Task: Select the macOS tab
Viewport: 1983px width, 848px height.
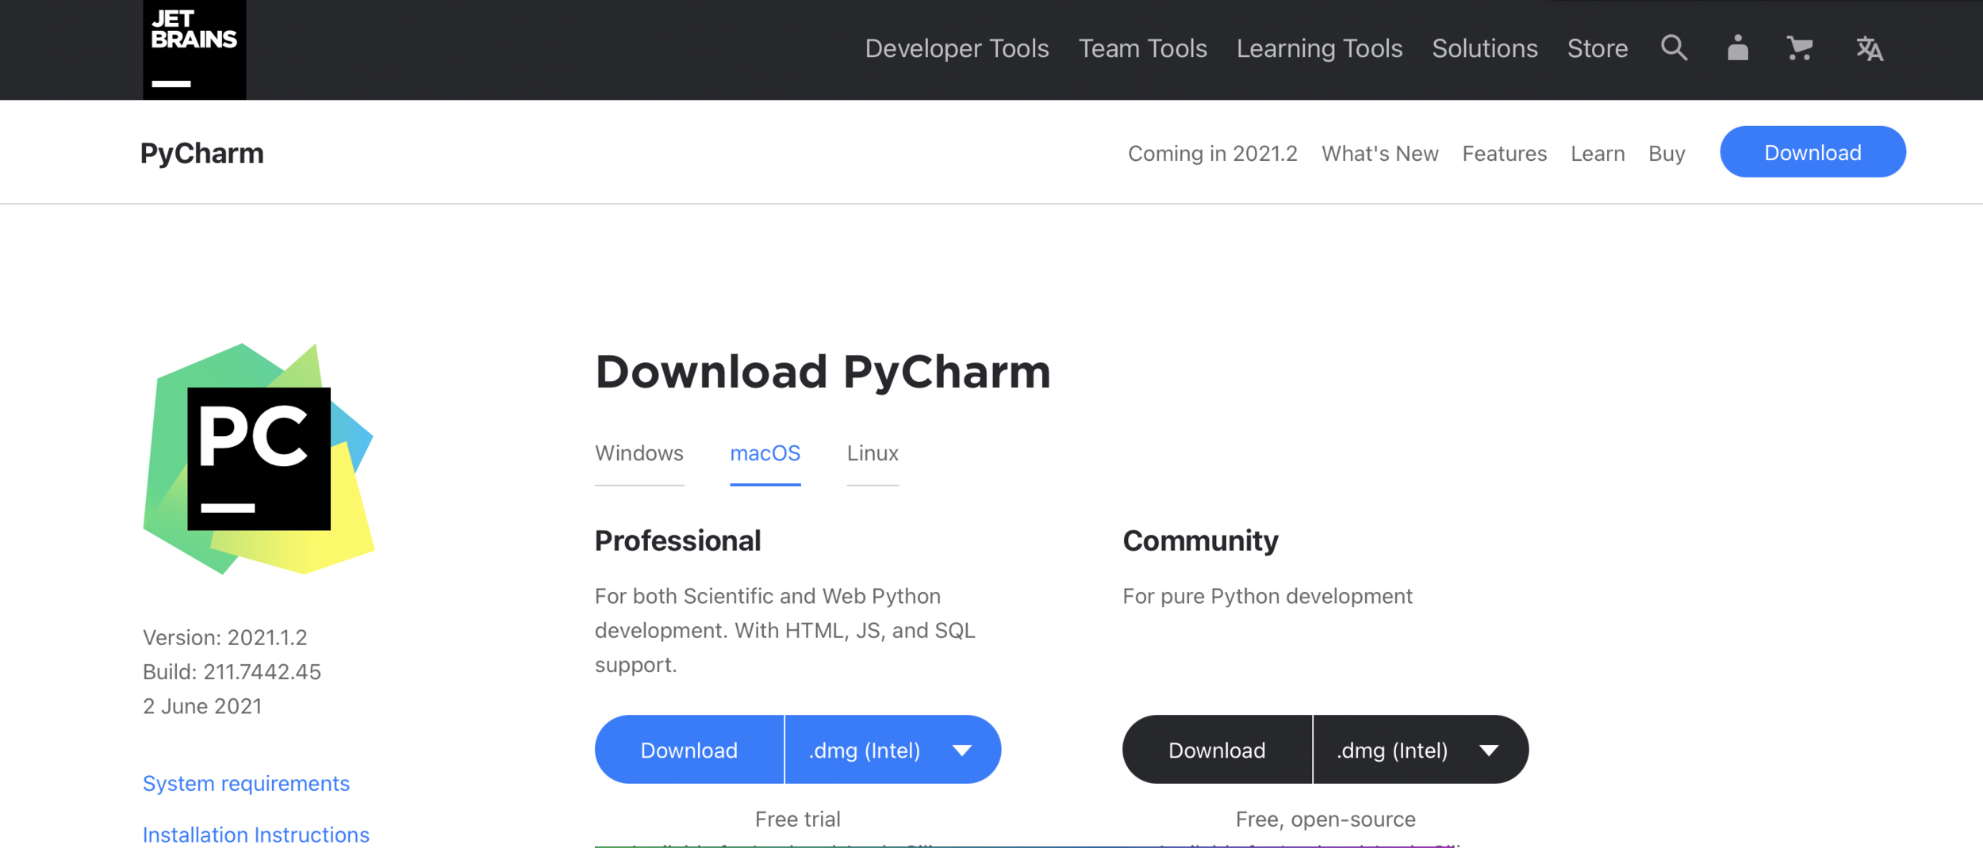Action: click(x=765, y=453)
